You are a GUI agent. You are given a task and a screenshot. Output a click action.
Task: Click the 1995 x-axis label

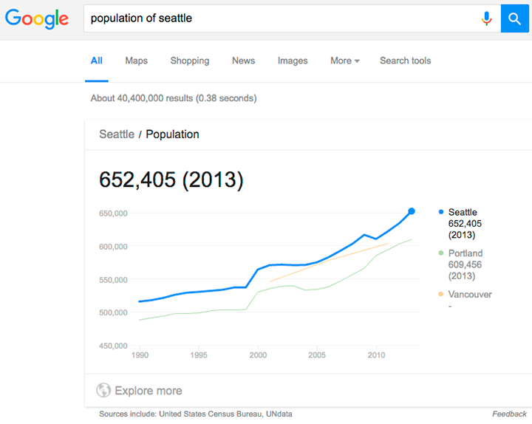point(199,355)
